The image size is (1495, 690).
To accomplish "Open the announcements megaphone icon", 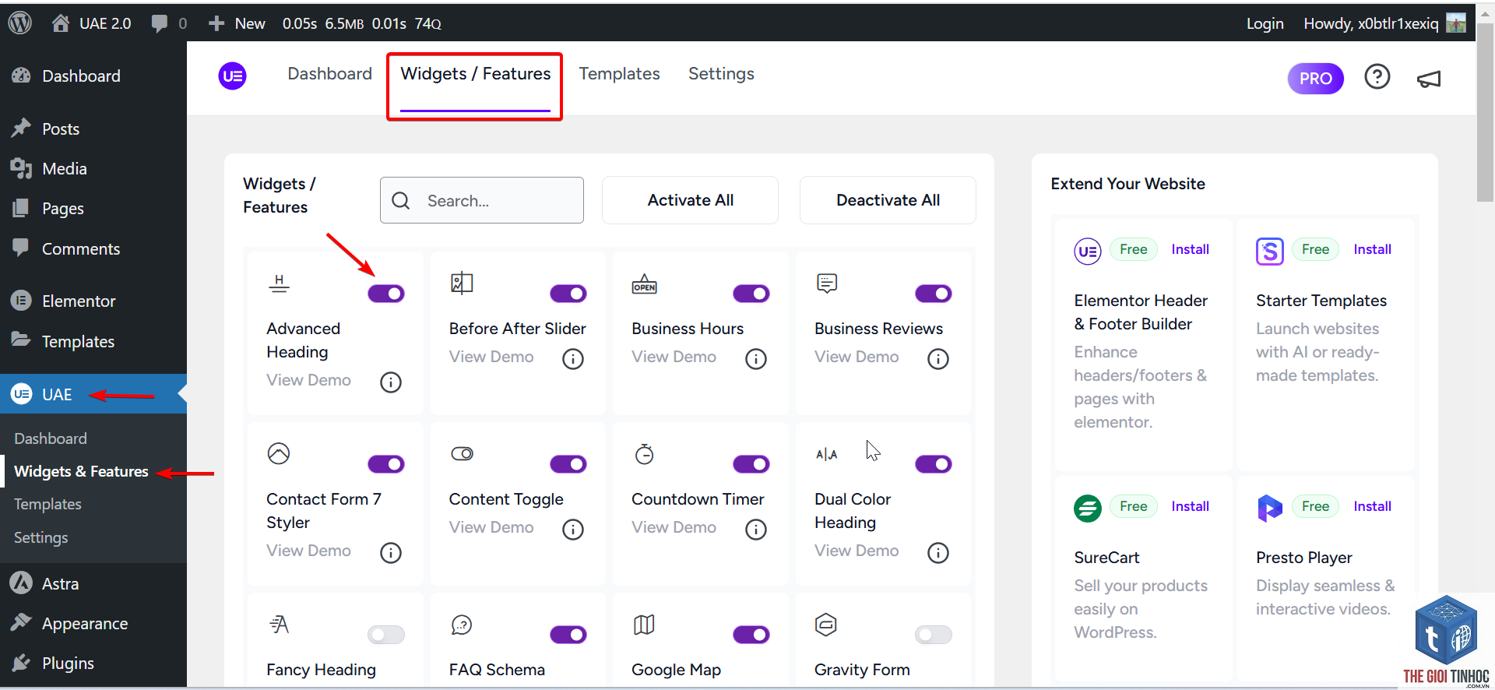I will pos(1429,79).
